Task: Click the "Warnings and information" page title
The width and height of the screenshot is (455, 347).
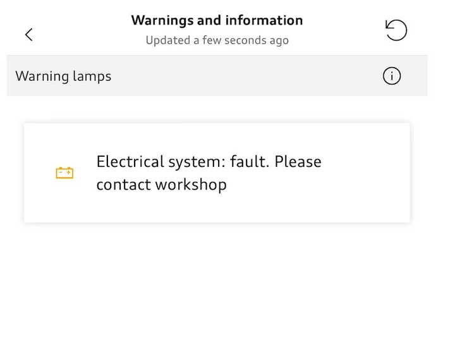Action: click(x=217, y=20)
